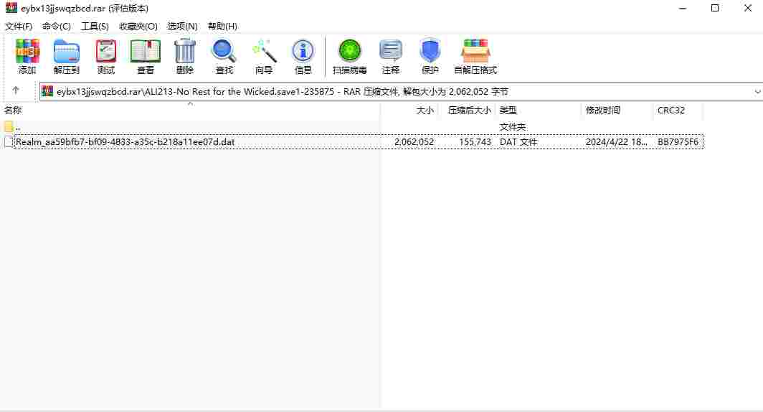Click the DAT file icon for Realm file

(9, 141)
